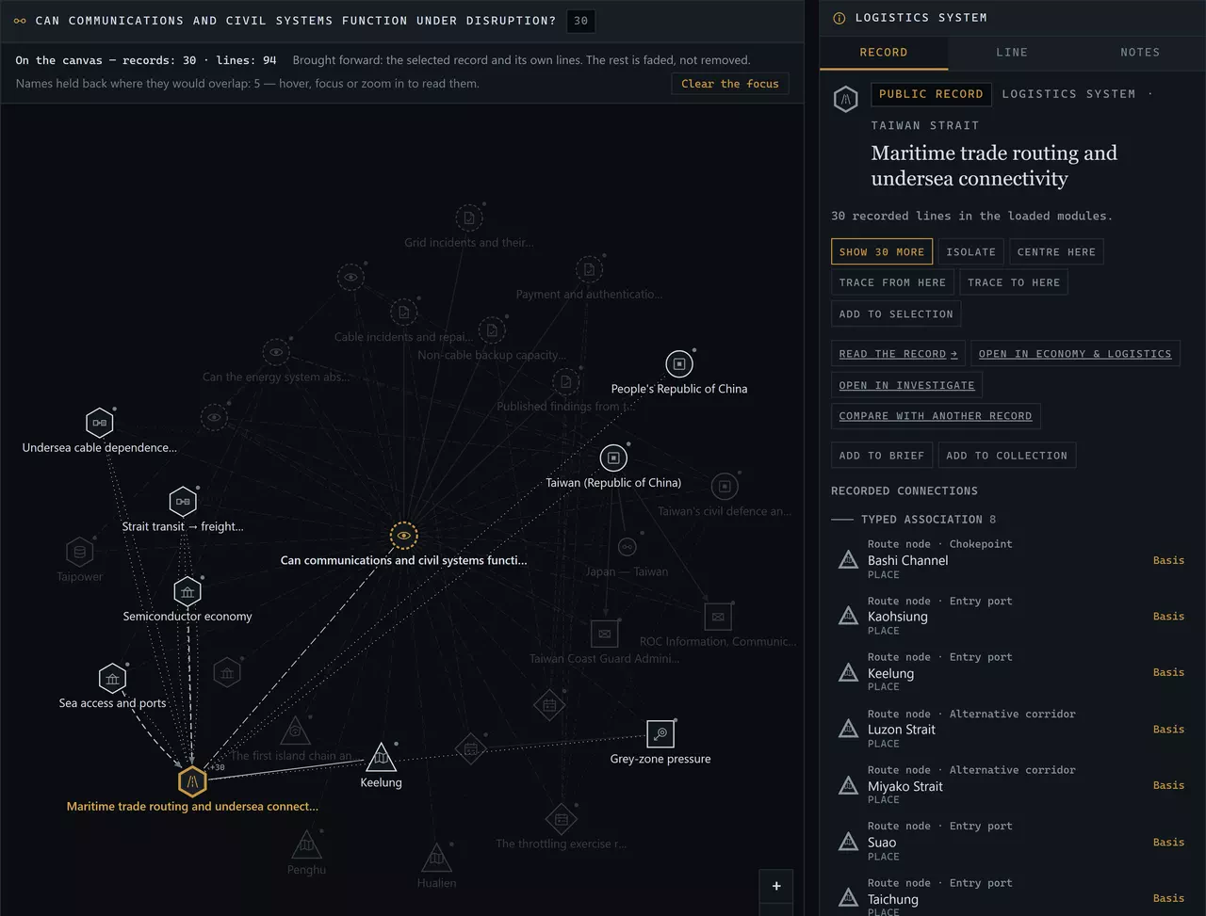Open Basis for Kaohsiung row
Image resolution: width=1206 pixels, height=916 pixels.
(1168, 617)
